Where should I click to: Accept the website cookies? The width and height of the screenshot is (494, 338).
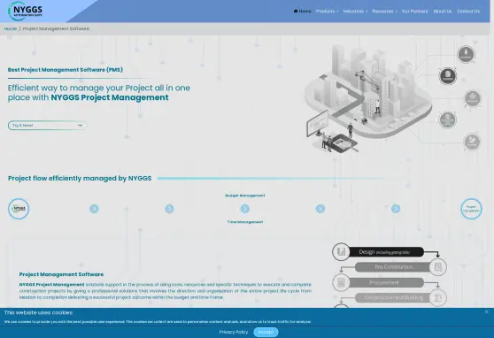click(266, 332)
